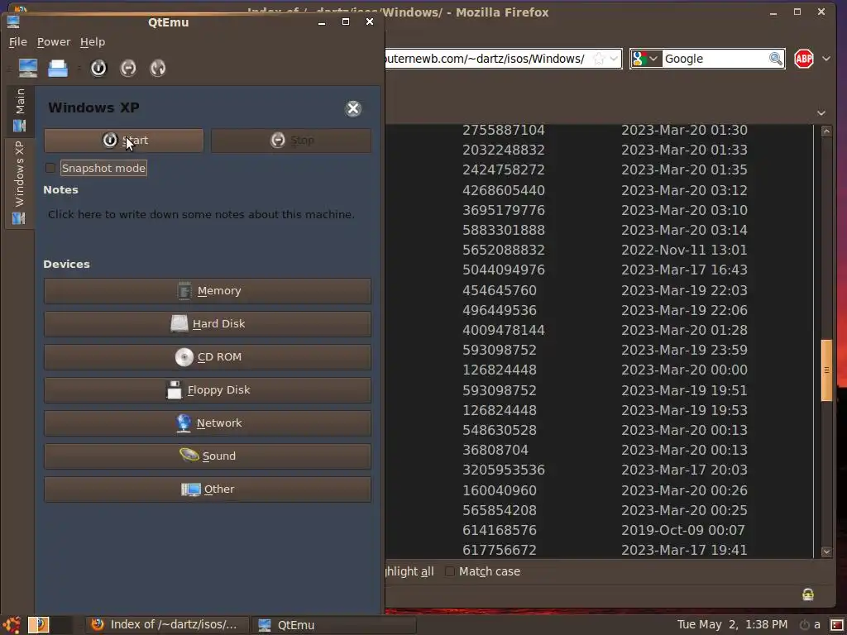Click the clock showing Tue May 2, 1:38 PM

(x=732, y=625)
